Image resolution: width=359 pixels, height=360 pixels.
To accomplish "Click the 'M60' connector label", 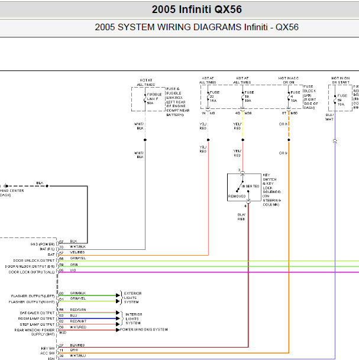I will pos(294,113).
